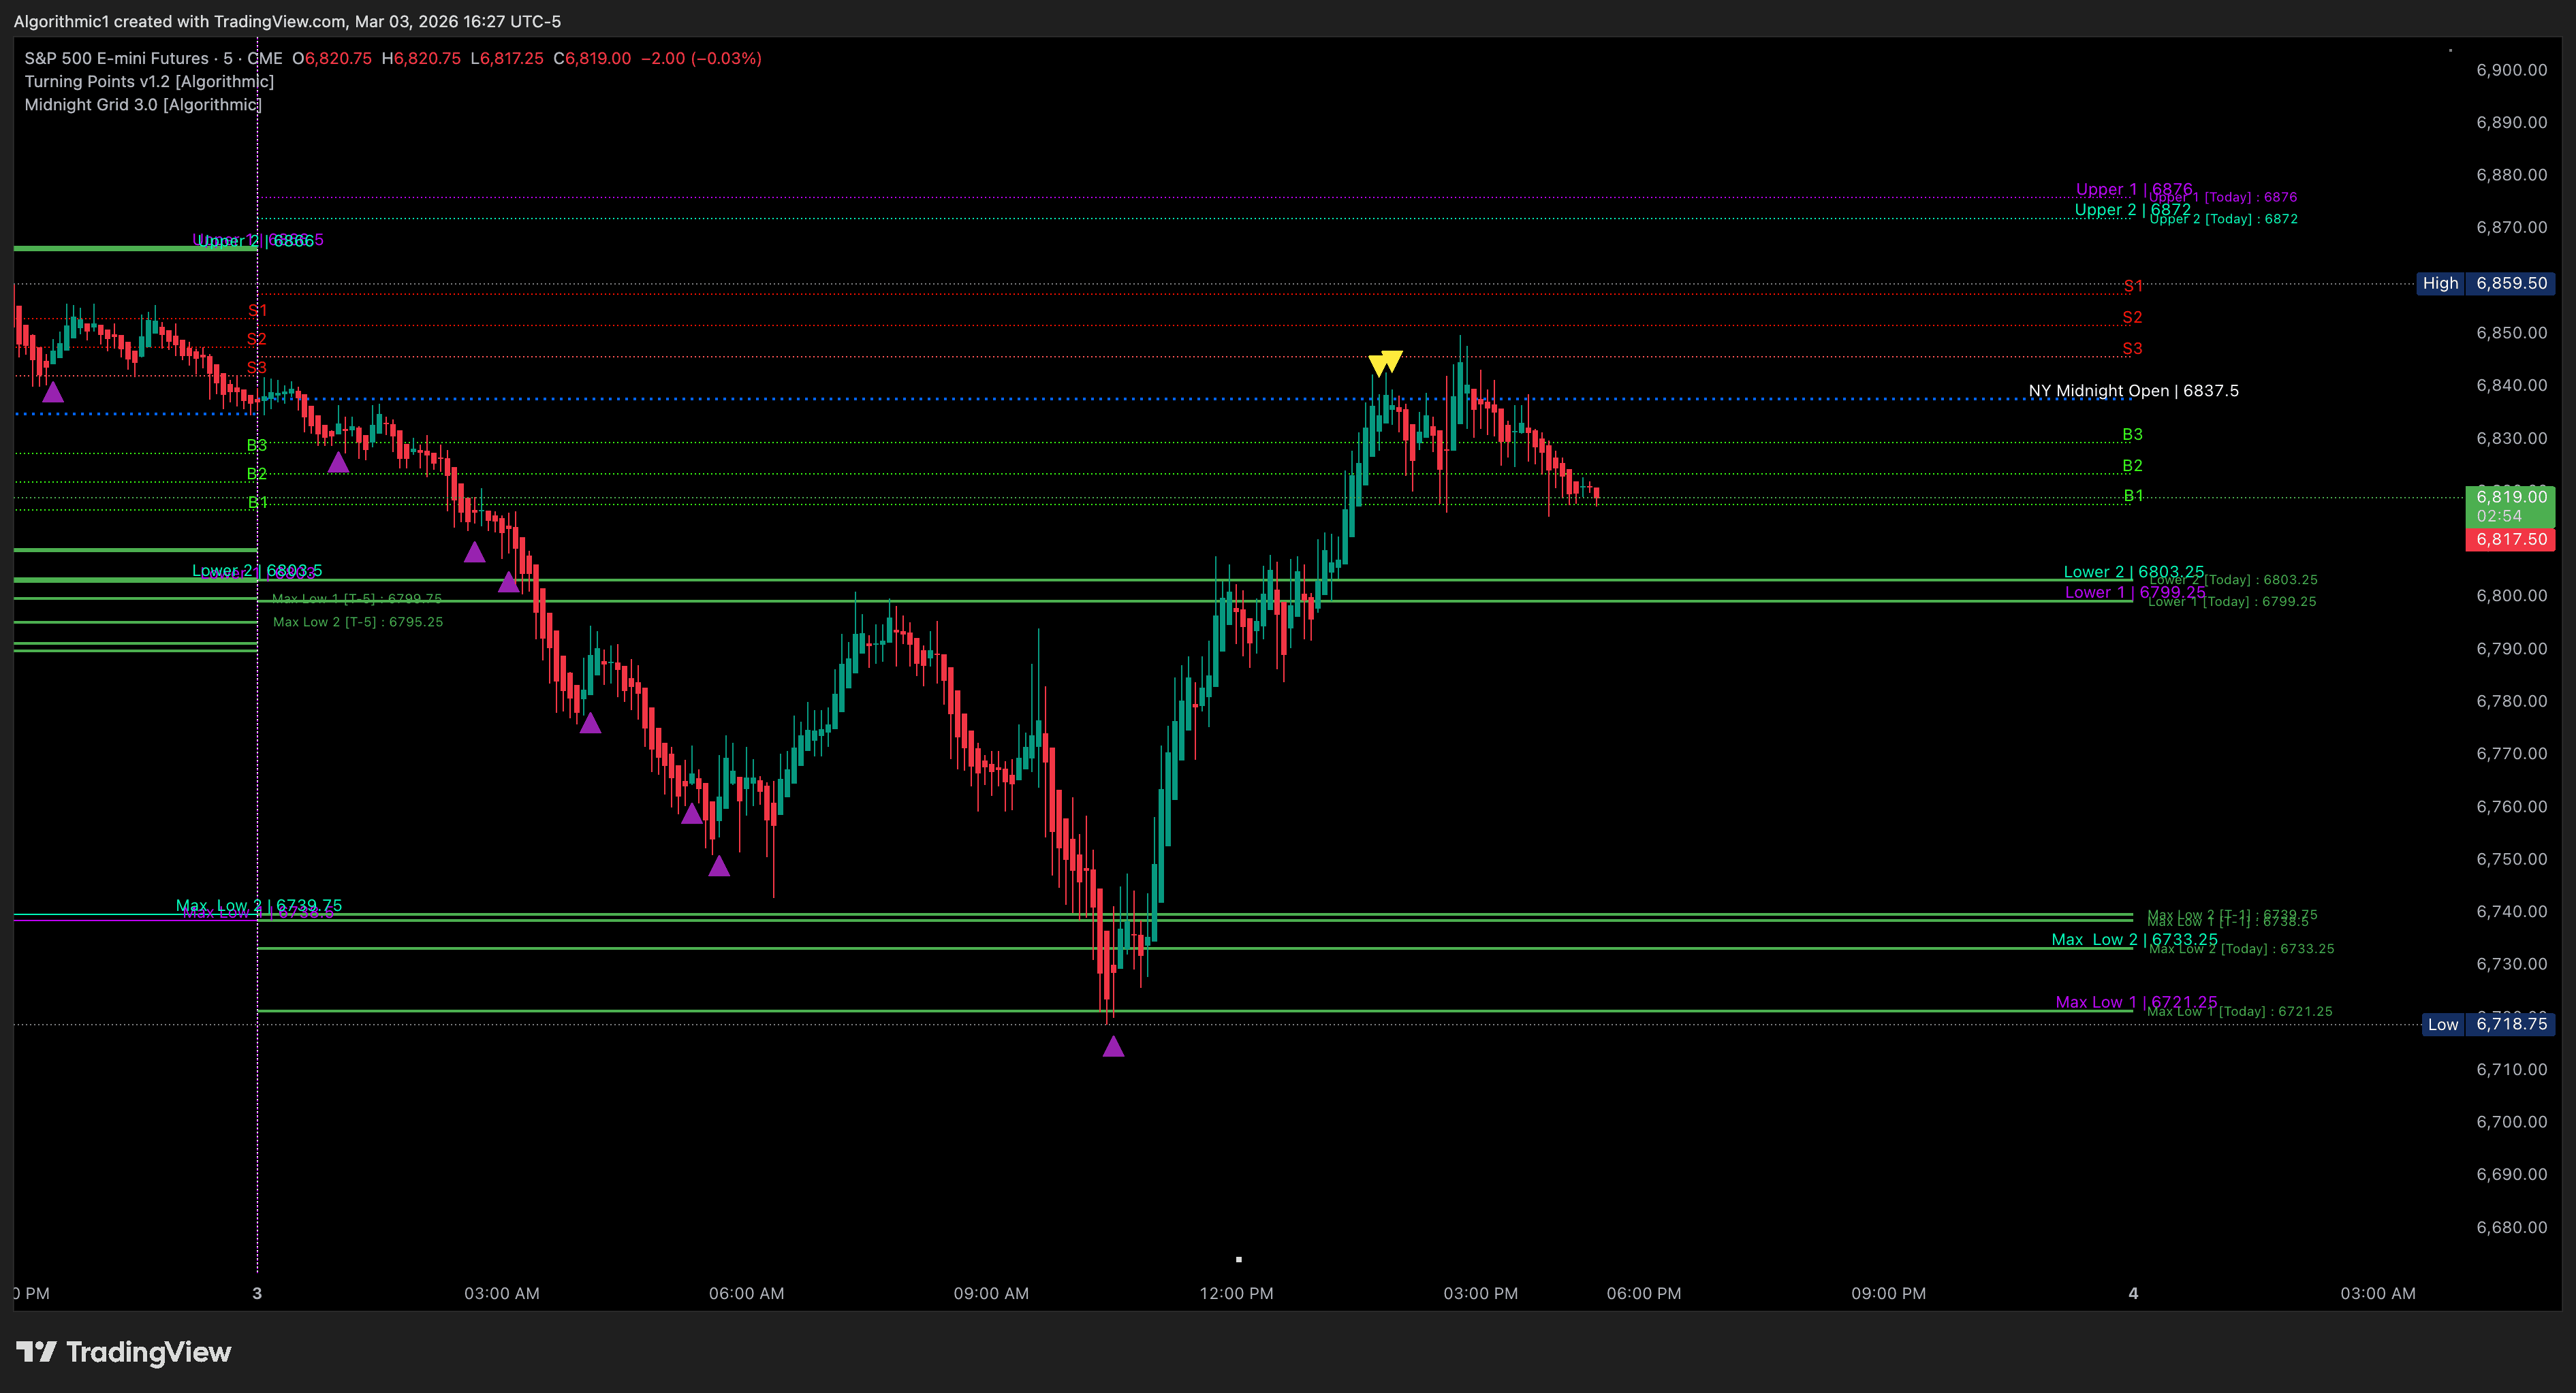The width and height of the screenshot is (2576, 1393).
Task: Click the 09:00 AM time axis label
Action: coord(990,1293)
